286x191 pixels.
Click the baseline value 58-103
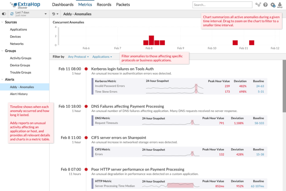pos(259,123)
